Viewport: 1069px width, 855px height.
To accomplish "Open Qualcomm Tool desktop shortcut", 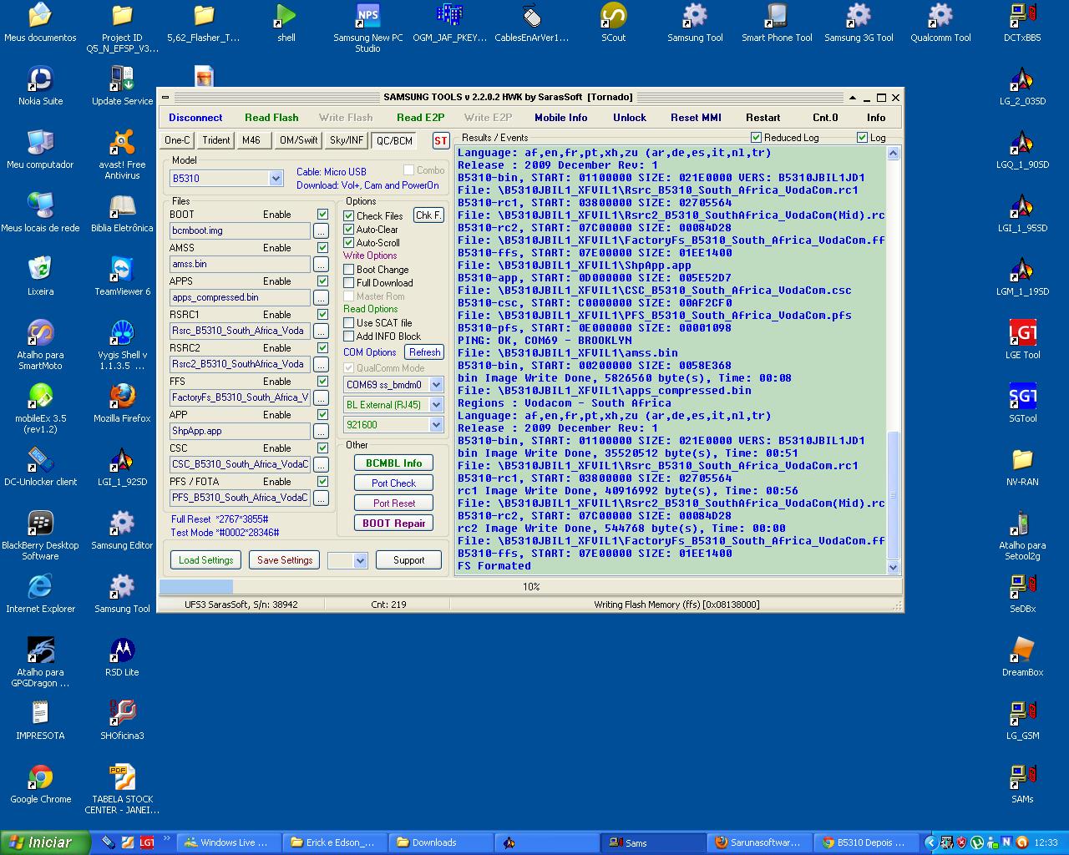I will coord(940,23).
